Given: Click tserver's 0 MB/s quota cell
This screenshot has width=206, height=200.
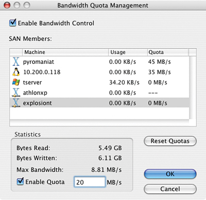Looking at the screenshot, I should 158,82.
